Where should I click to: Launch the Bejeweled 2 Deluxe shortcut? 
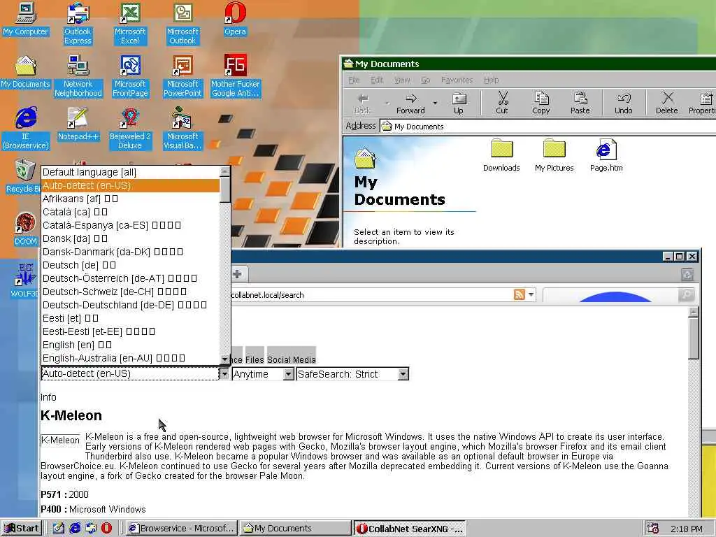coord(129,129)
